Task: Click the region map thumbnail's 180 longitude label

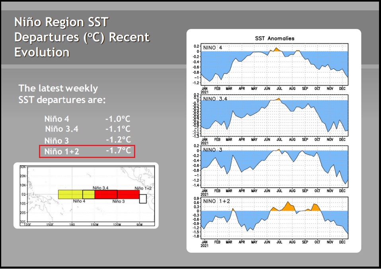Action: point(72,224)
